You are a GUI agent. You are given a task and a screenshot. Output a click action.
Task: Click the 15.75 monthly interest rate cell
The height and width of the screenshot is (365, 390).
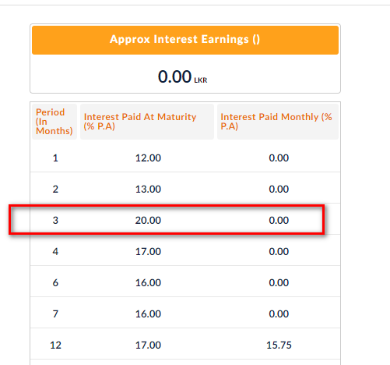[x=279, y=346]
